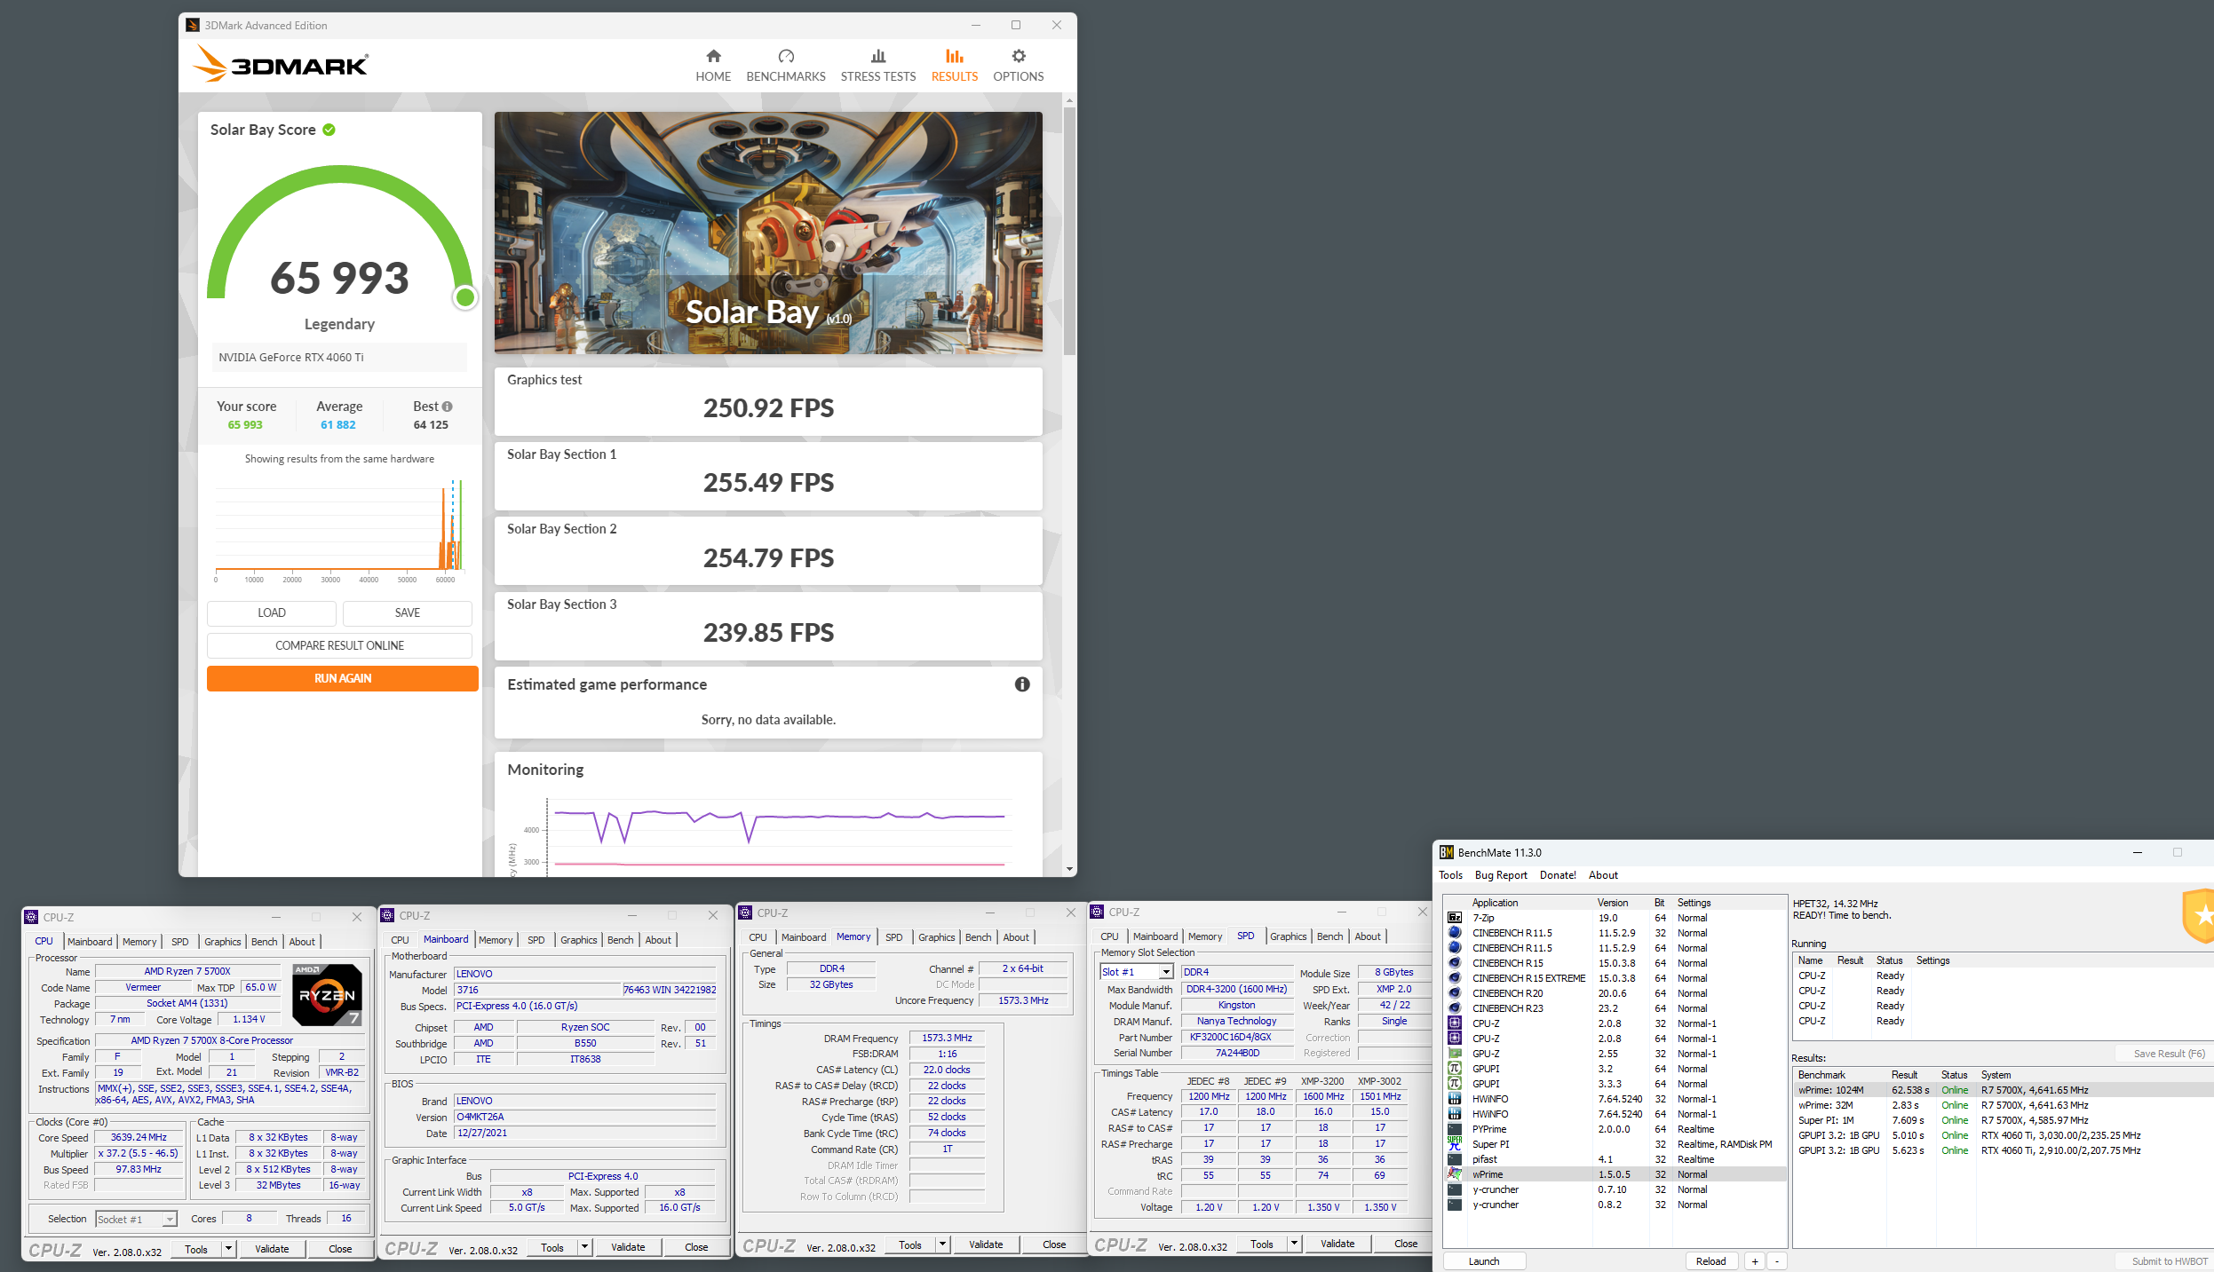Viewport: 2214px width, 1272px height.
Task: Open STRESS TESTS in 3DMark navigation
Action: [877, 67]
